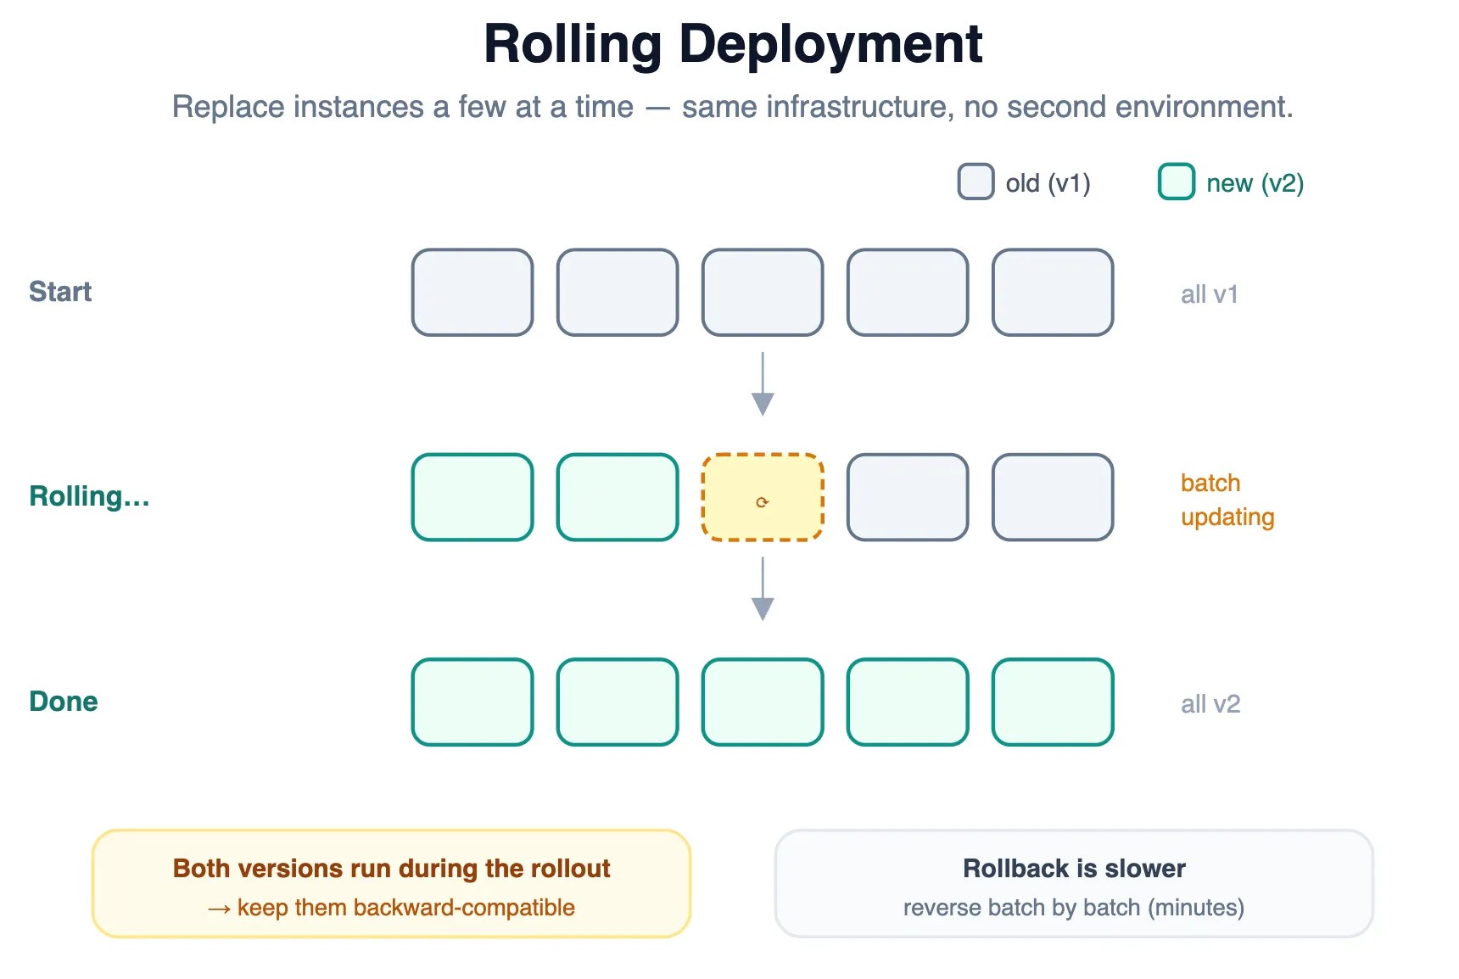Click the middle v1 instance in Start row

[763, 293]
